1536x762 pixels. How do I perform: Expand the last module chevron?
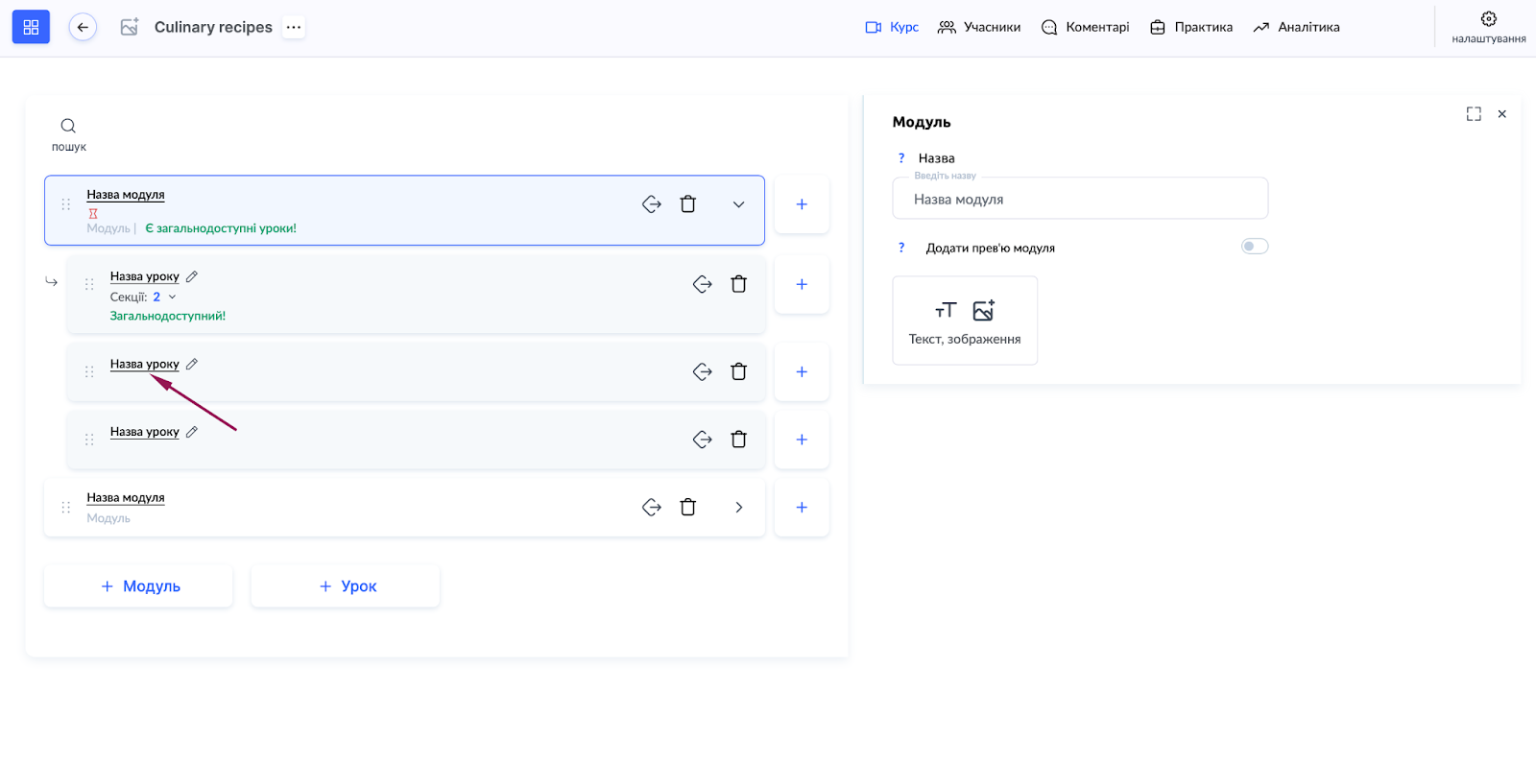click(x=738, y=508)
